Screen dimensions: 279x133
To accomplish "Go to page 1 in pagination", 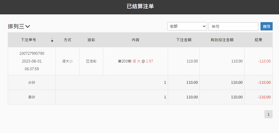I will [x=269, y=114].
